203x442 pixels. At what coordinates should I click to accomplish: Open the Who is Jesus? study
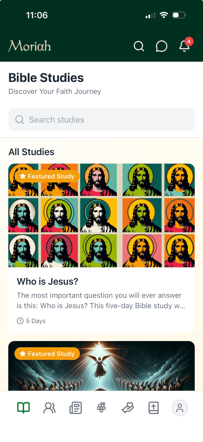tap(47, 282)
